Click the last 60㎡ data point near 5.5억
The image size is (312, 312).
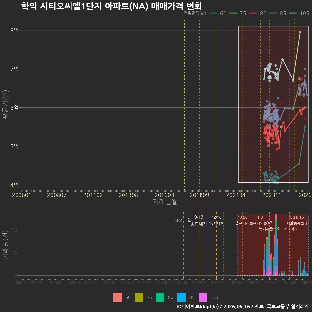tap(305, 127)
